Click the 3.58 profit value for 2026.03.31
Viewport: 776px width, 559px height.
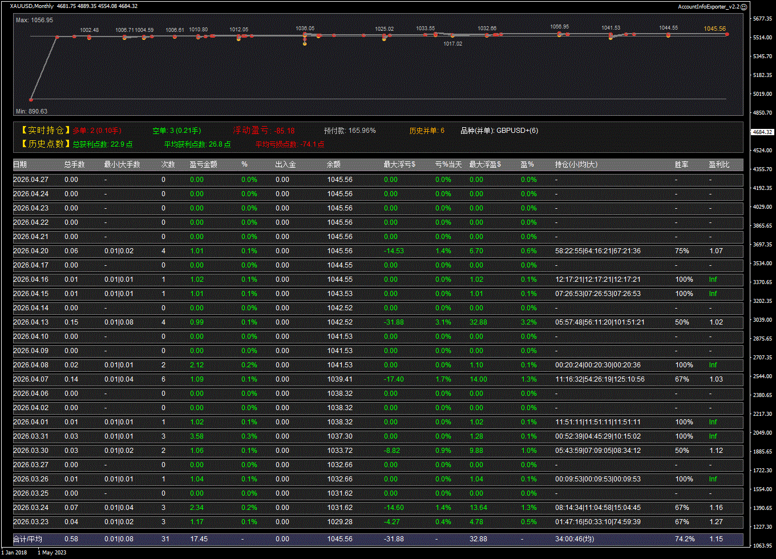point(196,436)
